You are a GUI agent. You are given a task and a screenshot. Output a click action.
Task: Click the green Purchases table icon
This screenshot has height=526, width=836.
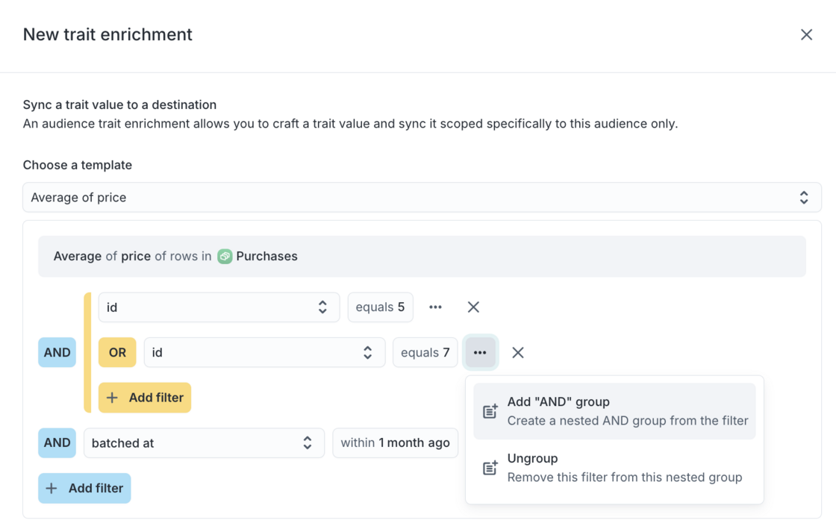[x=225, y=257]
